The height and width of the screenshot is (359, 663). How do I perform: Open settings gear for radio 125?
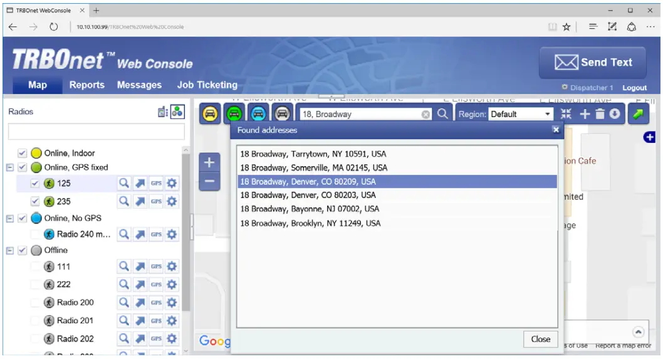click(x=172, y=183)
